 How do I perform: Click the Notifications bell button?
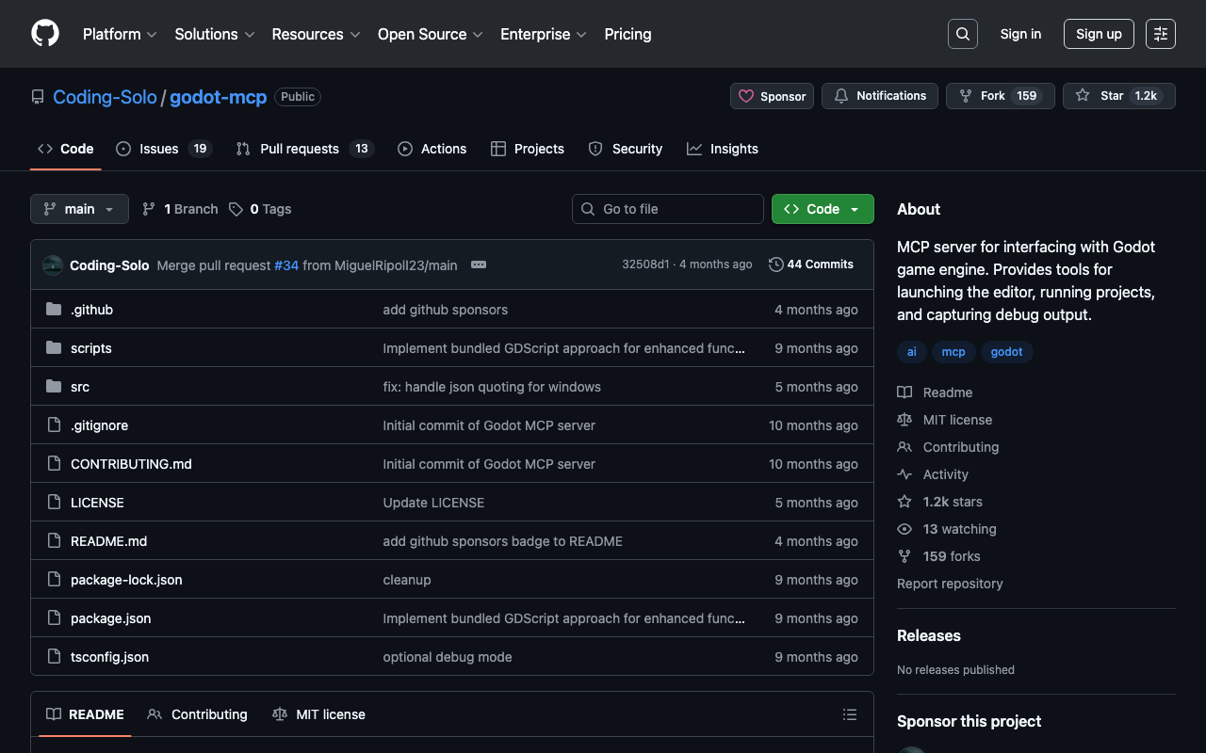tap(879, 96)
